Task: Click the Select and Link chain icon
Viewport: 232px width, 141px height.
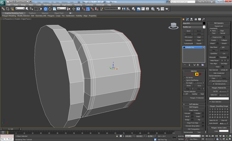Action: pos(3,9)
